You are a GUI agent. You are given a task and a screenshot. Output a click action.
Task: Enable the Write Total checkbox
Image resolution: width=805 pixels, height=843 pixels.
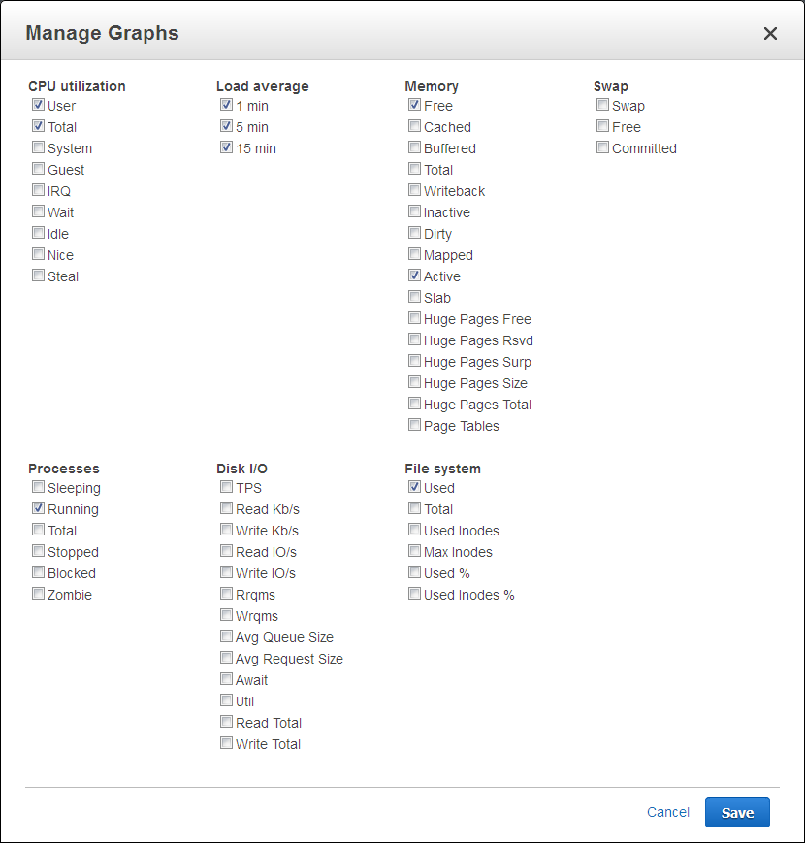[x=226, y=743]
